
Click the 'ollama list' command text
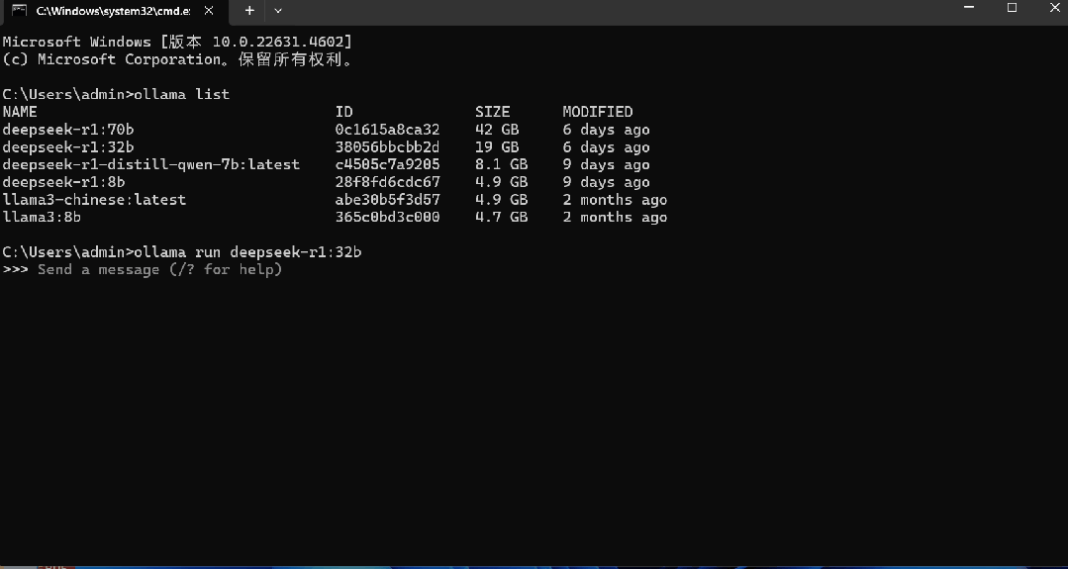pyautogui.click(x=182, y=94)
